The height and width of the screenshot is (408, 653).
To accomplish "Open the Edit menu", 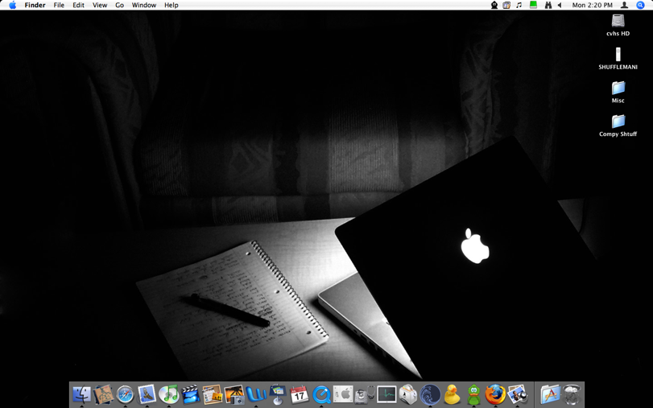I will (x=78, y=5).
